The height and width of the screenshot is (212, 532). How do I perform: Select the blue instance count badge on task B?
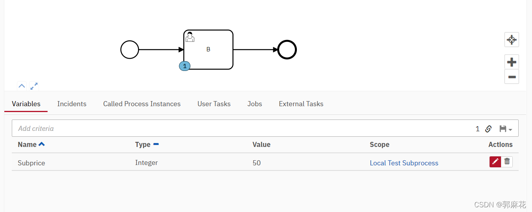click(185, 66)
